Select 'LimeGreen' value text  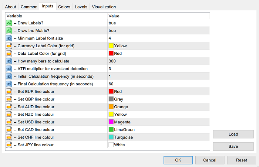click(124, 130)
